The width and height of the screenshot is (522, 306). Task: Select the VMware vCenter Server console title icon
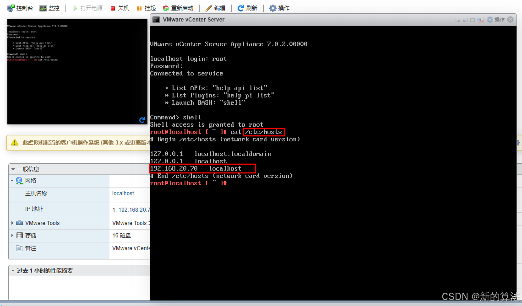click(156, 20)
